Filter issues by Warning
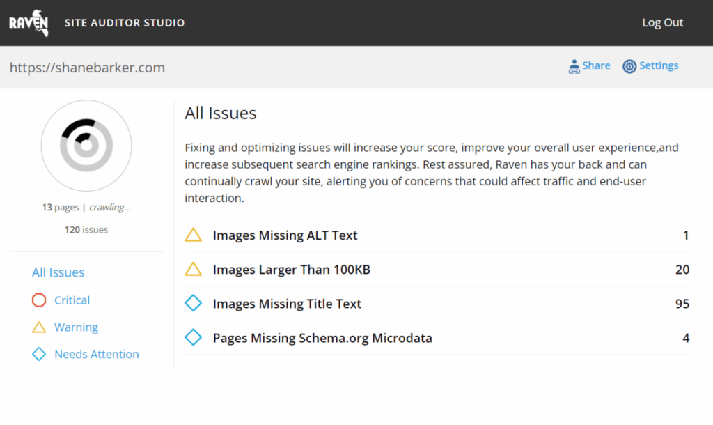Image resolution: width=713 pixels, height=425 pixels. pos(76,327)
